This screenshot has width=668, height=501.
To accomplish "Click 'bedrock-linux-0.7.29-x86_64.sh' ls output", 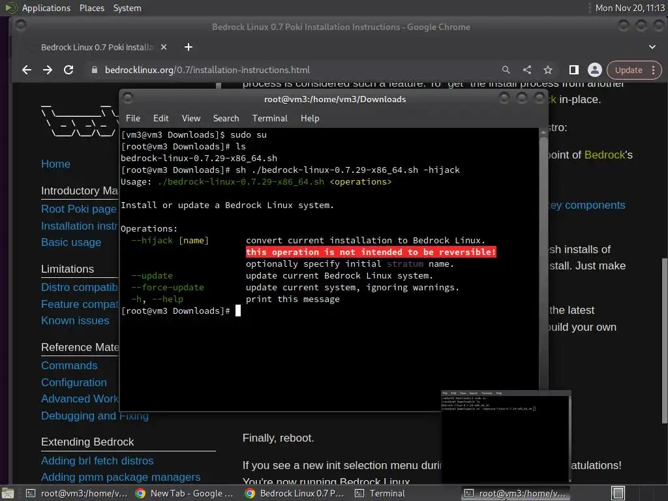I will (199, 158).
